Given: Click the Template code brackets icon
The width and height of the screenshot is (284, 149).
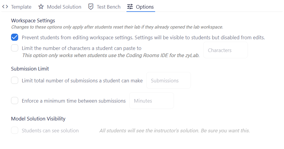Looking at the screenshot, I should click(x=5, y=7).
